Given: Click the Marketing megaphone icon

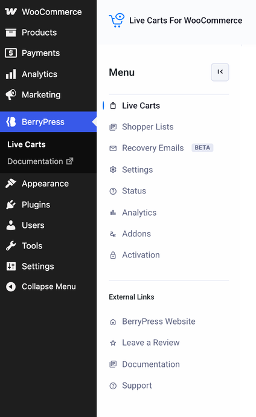Looking at the screenshot, I should (11, 95).
